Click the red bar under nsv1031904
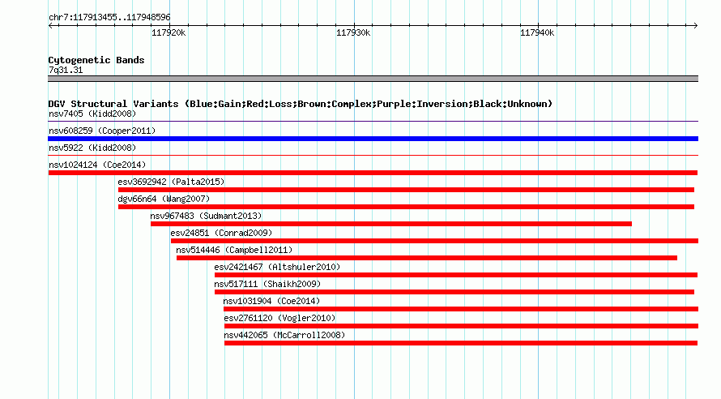 (x=461, y=309)
